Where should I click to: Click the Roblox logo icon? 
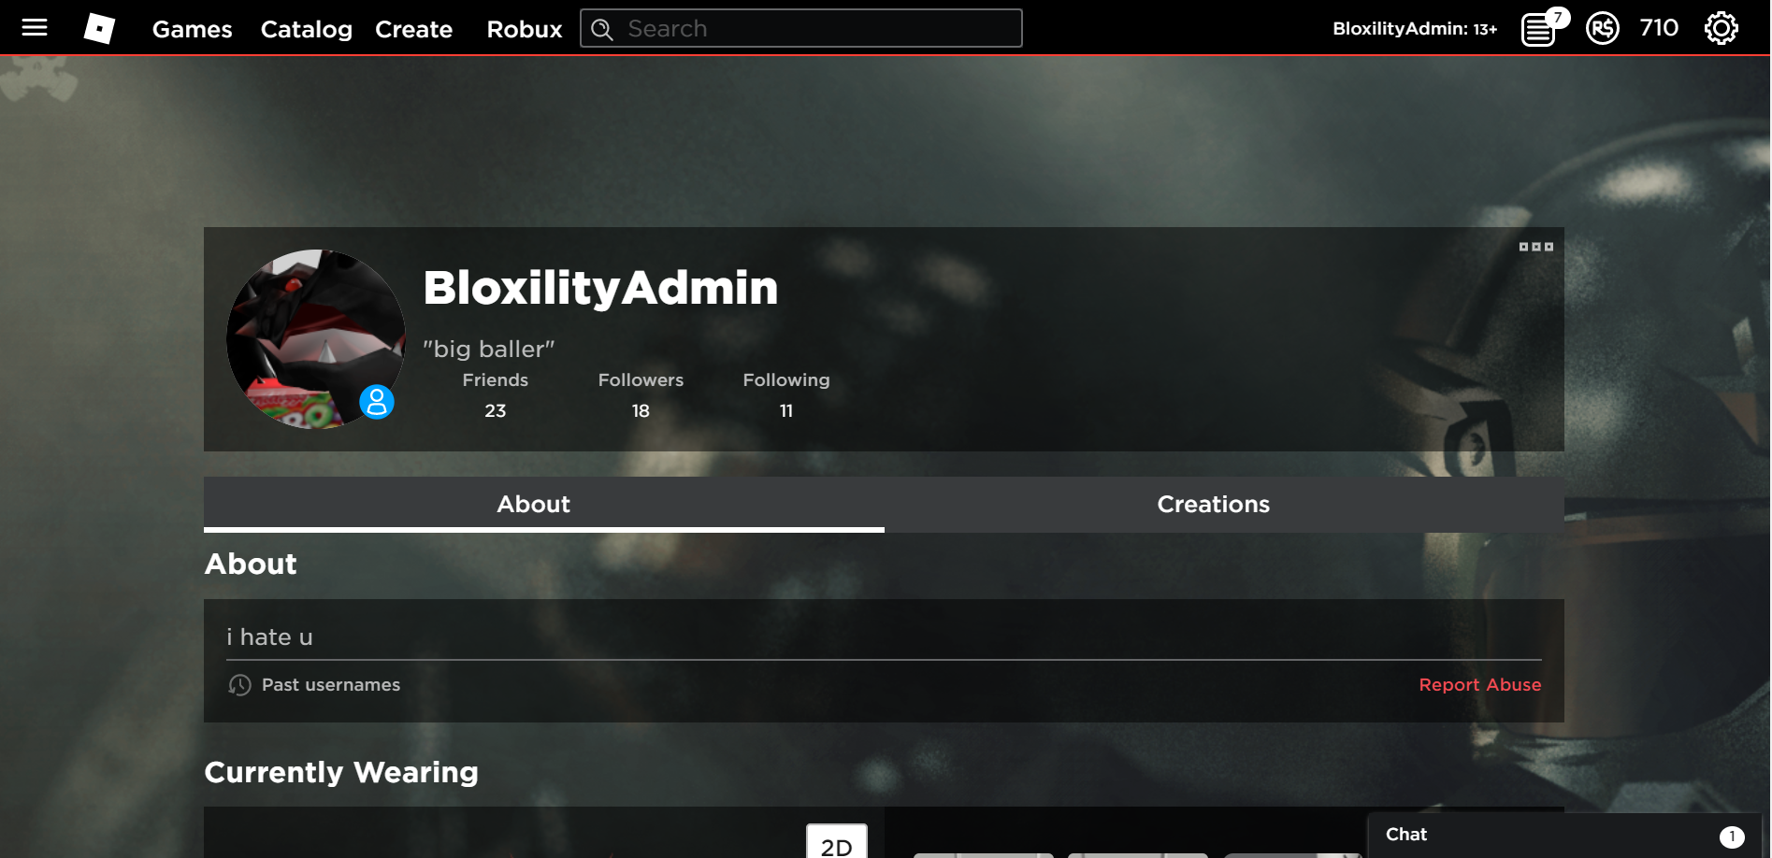click(99, 28)
